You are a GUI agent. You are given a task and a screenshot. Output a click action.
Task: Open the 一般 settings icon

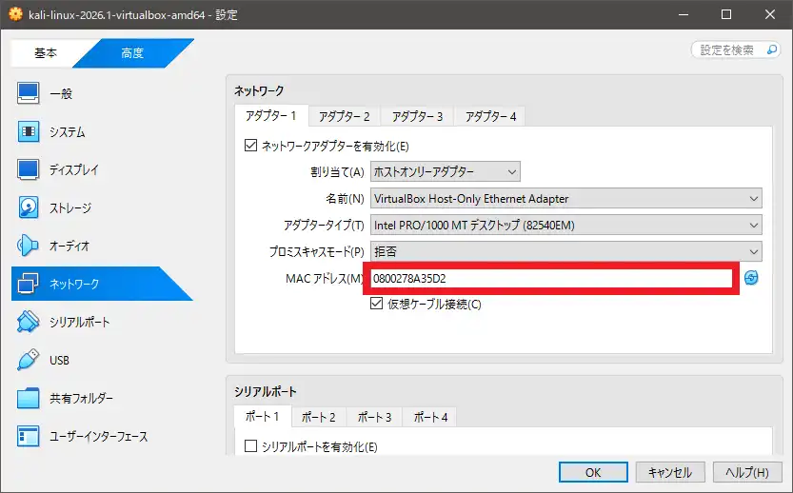coord(28,93)
